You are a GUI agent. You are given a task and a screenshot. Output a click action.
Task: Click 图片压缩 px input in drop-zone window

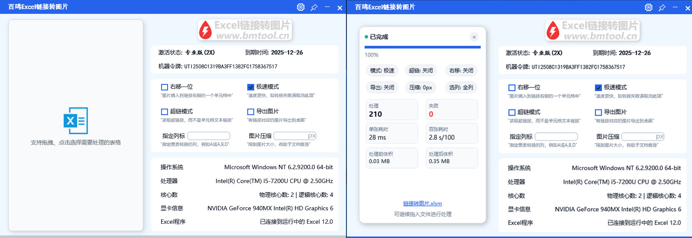point(295,136)
